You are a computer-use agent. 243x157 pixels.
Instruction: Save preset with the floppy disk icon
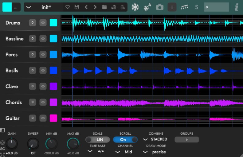77,7
